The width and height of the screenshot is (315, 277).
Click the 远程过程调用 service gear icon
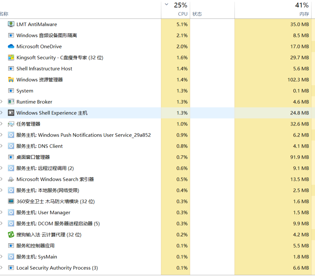(x=11, y=168)
